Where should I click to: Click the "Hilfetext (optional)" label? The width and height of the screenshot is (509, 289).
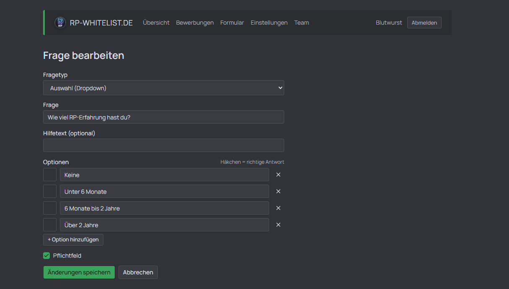(69, 133)
